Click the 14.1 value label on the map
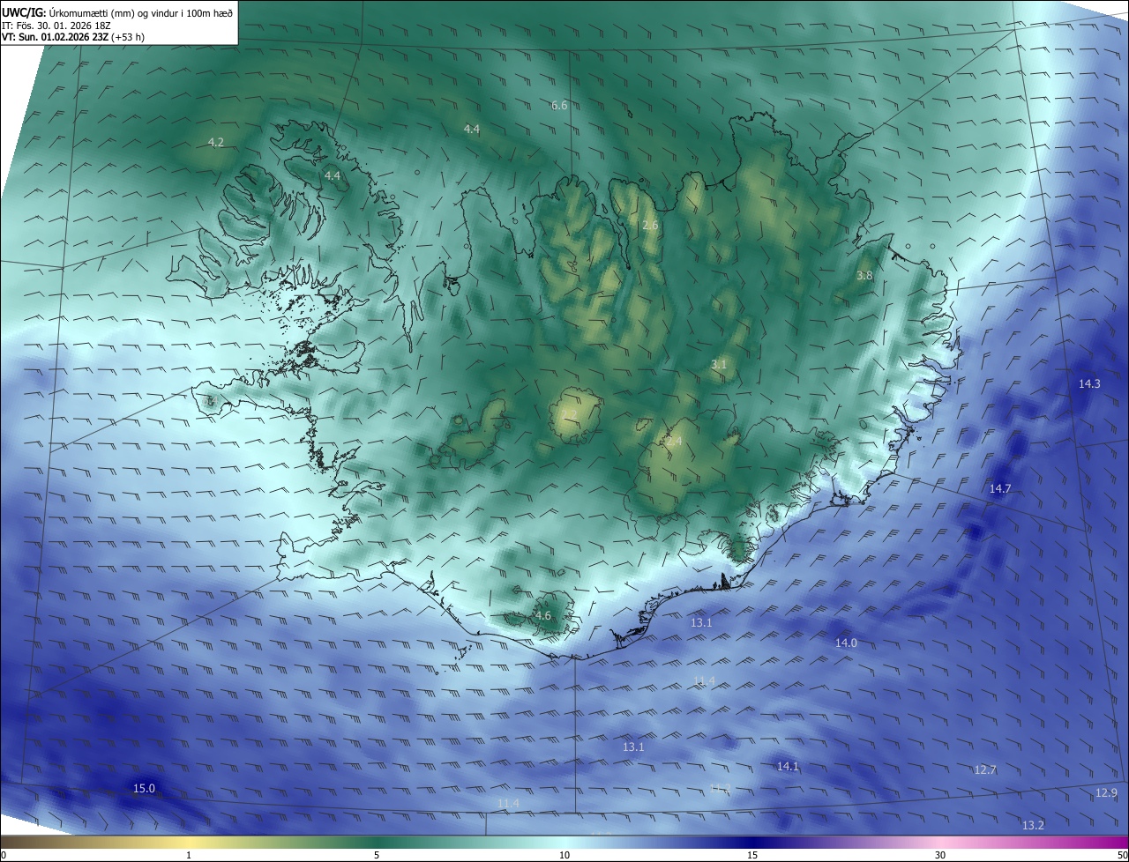 tap(788, 766)
